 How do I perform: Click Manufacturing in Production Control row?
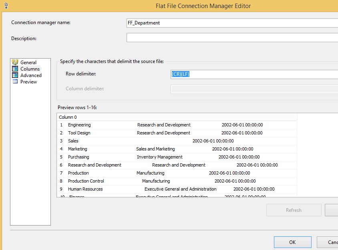pos(156,181)
